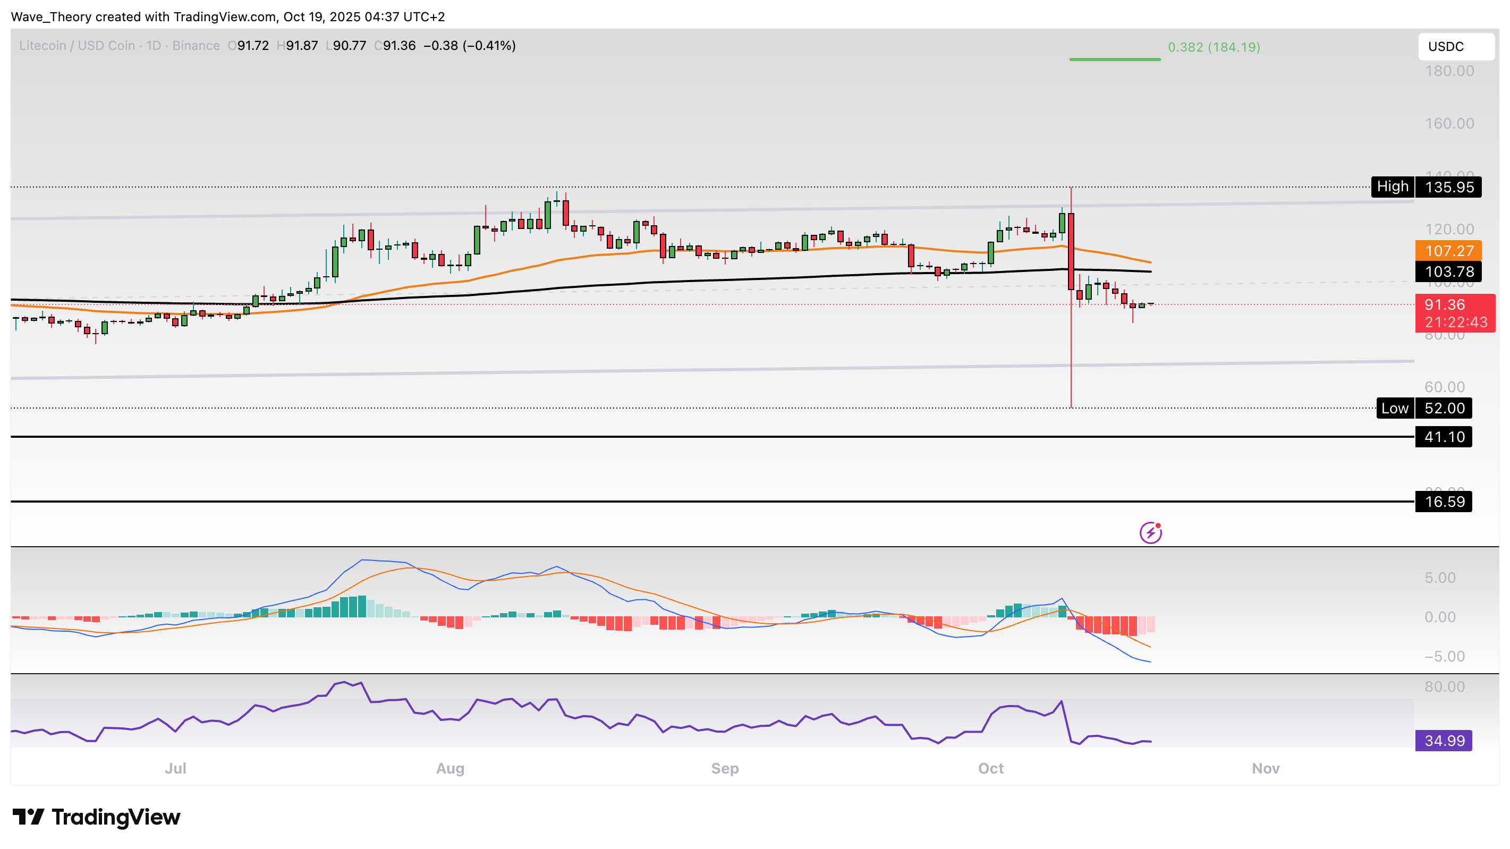The height and width of the screenshot is (849, 1510).
Task: Click the TradingView logo at bottom left
Action: (x=97, y=817)
